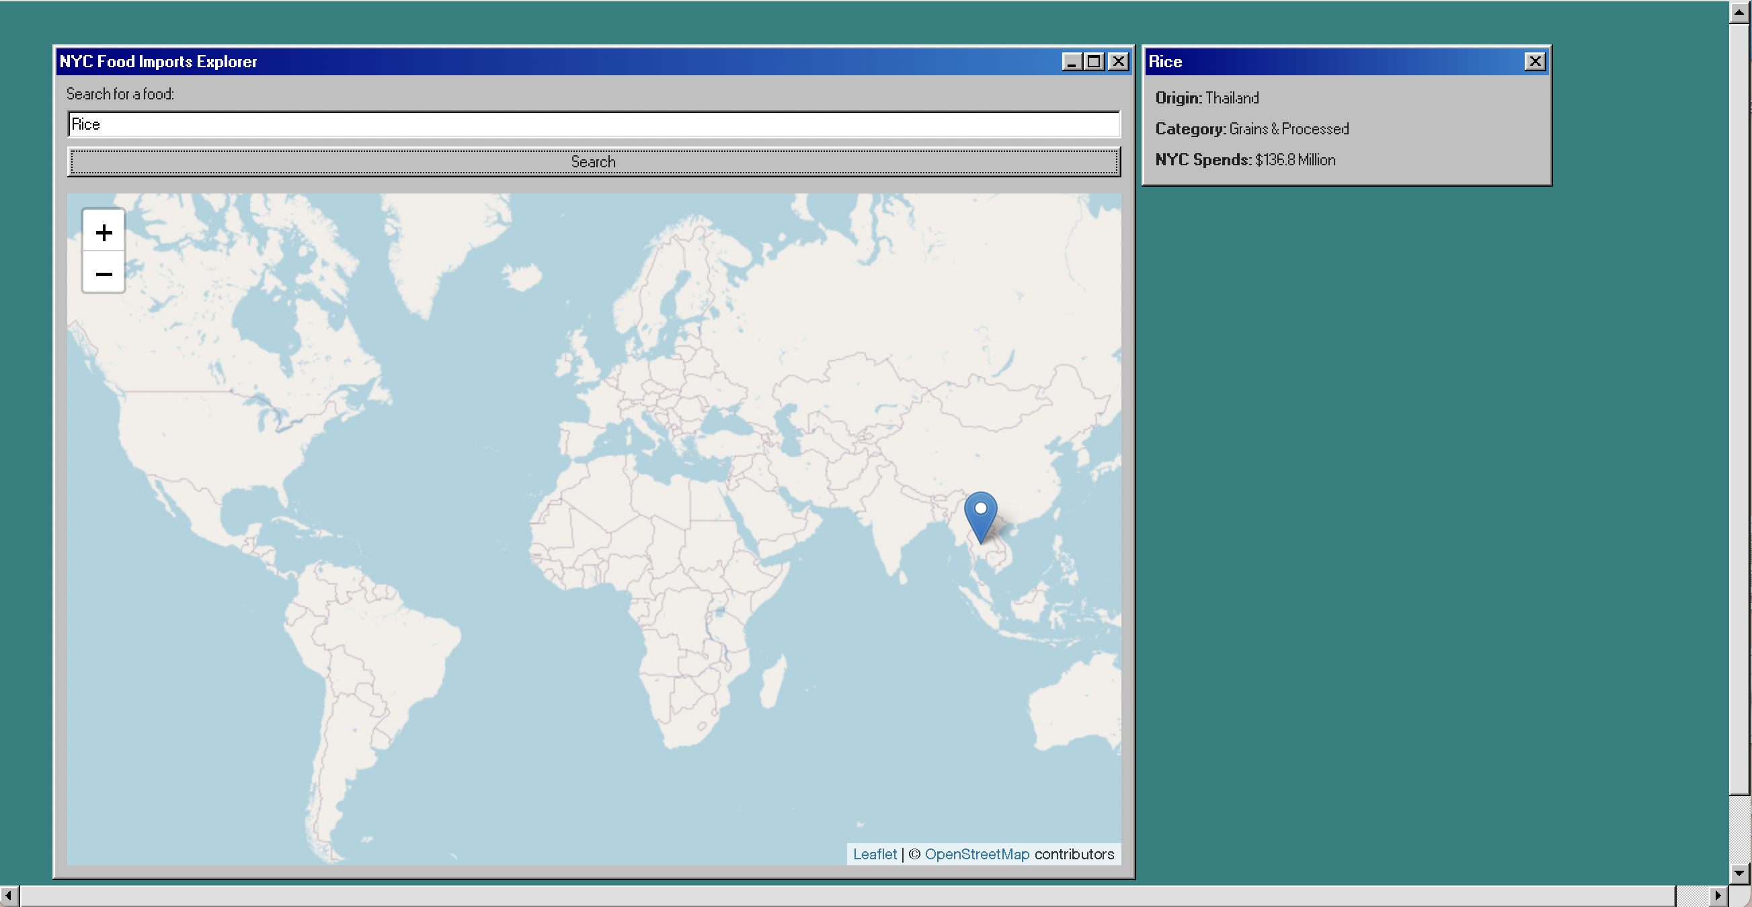Click the vertical scrollbar up arrow
Image resolution: width=1752 pixels, height=907 pixels.
point(1739,11)
